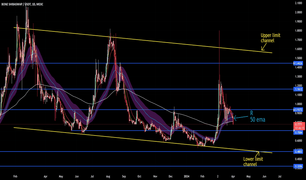Image resolution: width=306 pixels, height=180 pixels.
Task: Click the 1.0000 price axis tick
Action: click(x=298, y=104)
